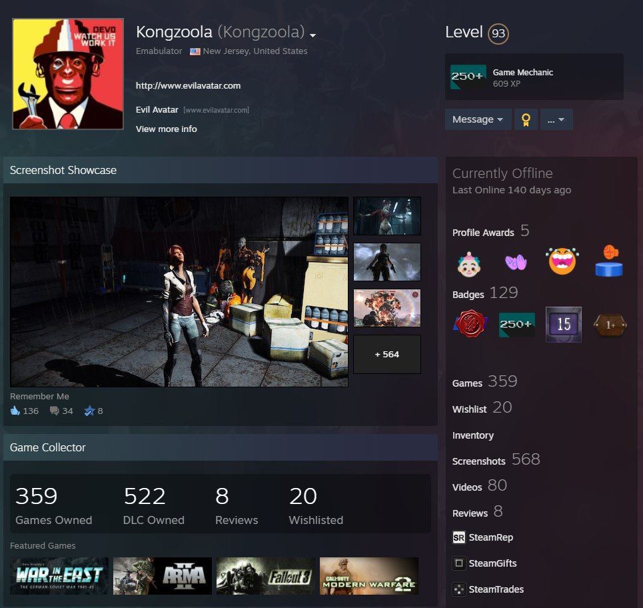
Task: Open the Badges 129 link
Action: coord(485,293)
